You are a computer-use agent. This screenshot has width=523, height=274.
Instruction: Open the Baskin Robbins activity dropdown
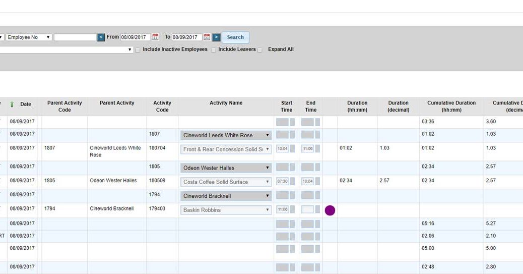click(226, 210)
